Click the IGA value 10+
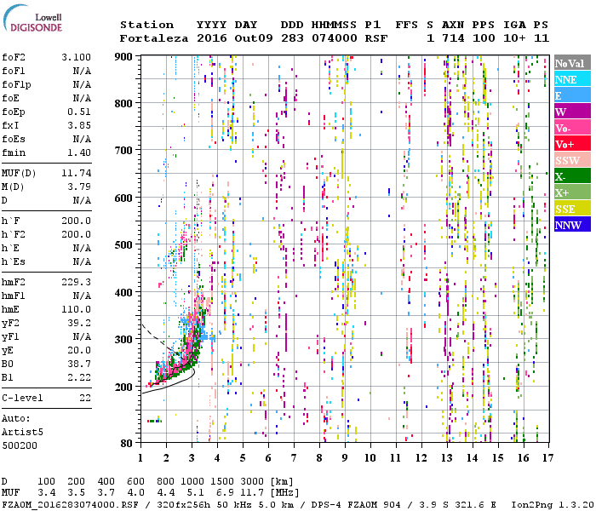Image resolution: width=596 pixels, height=511 pixels. pyautogui.click(x=514, y=38)
